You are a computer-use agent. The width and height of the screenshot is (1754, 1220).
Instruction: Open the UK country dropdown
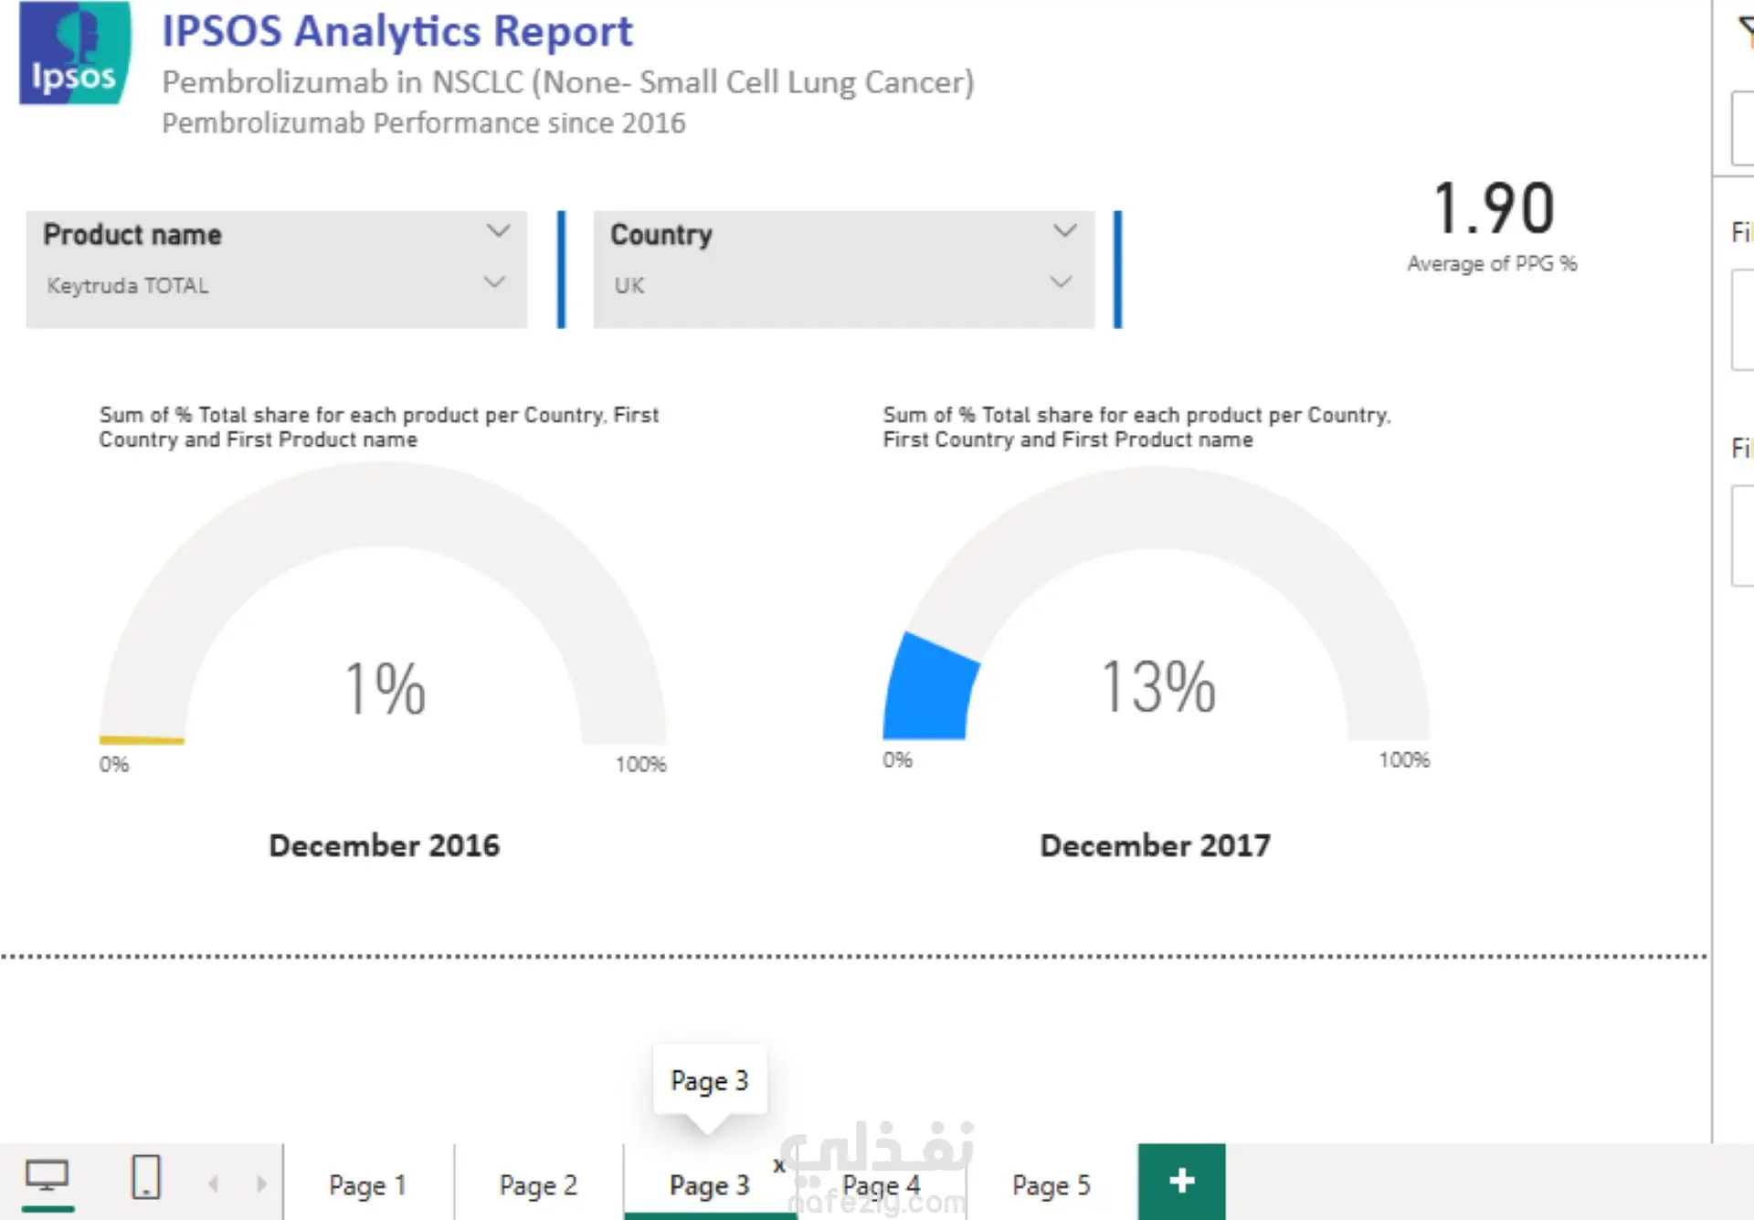843,285
